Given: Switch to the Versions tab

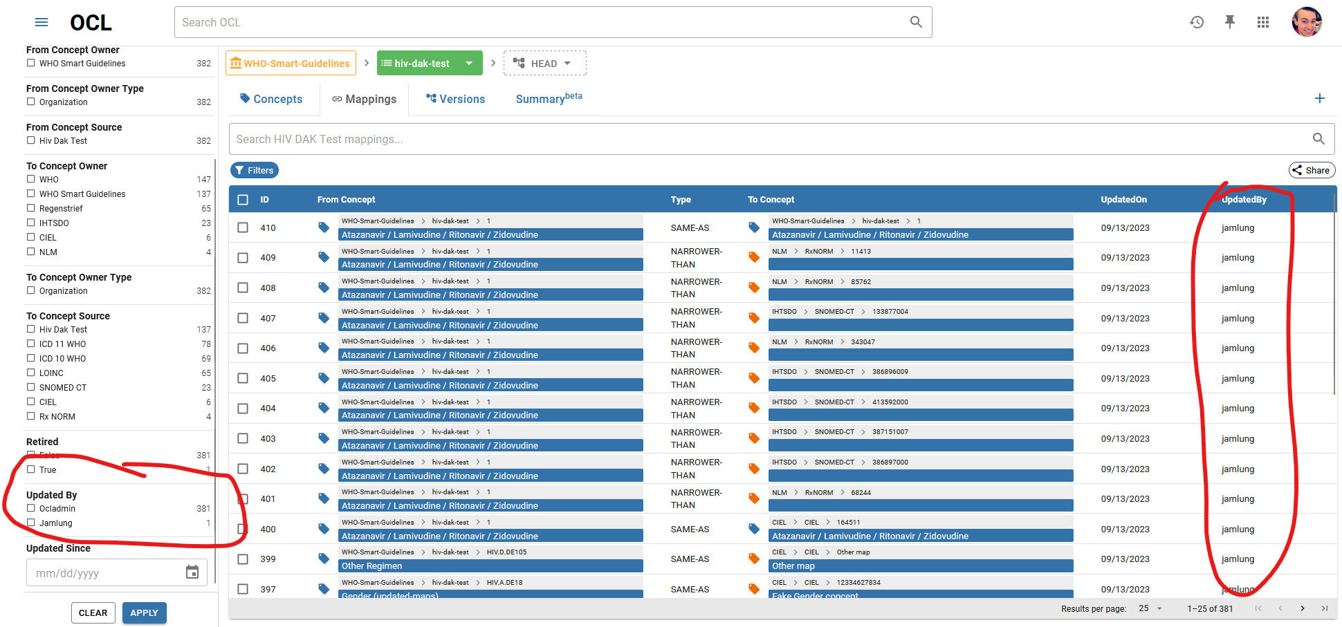Looking at the screenshot, I should coord(455,99).
